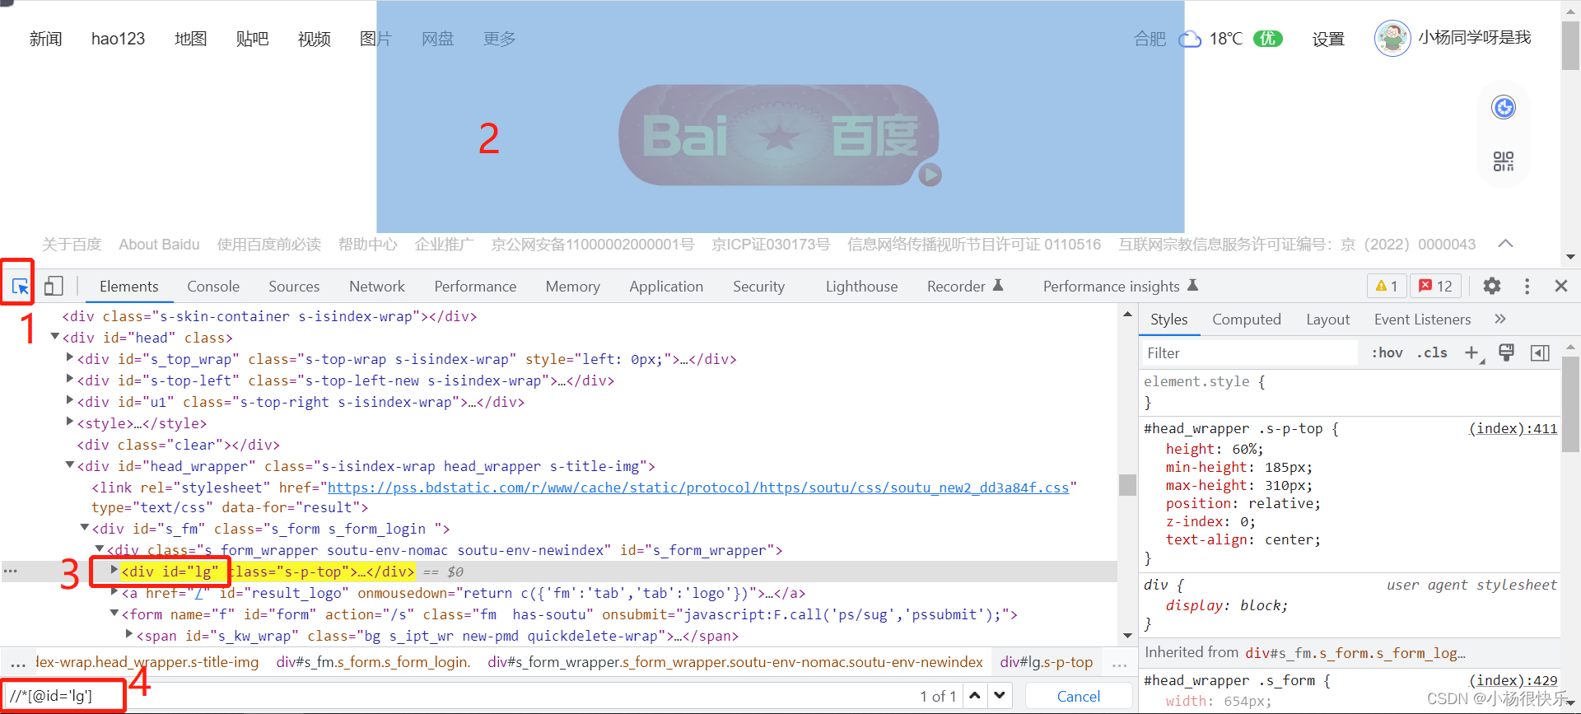This screenshot has width=1581, height=714.
Task: Switch to the Sources tab
Action: point(294,286)
